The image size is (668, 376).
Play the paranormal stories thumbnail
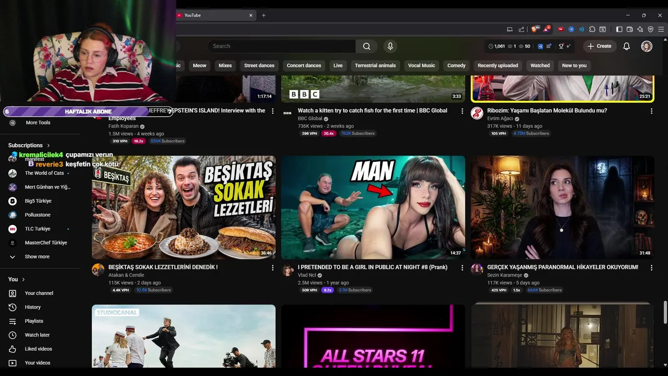563,207
